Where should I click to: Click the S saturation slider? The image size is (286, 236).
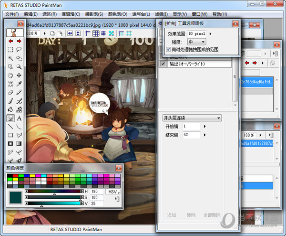54,197
